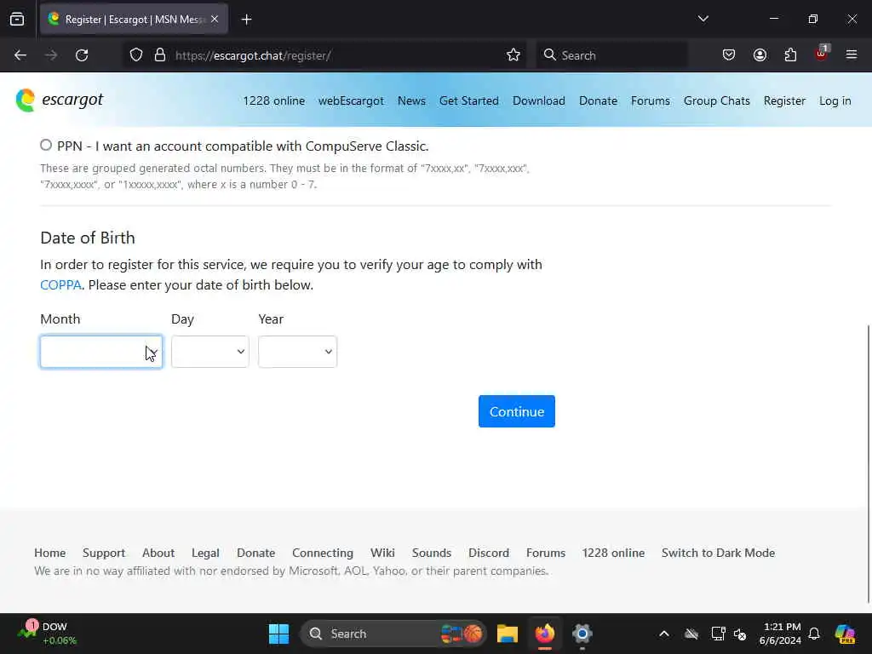
Task: Click the Firefox taskbar icon
Action: tap(545, 634)
